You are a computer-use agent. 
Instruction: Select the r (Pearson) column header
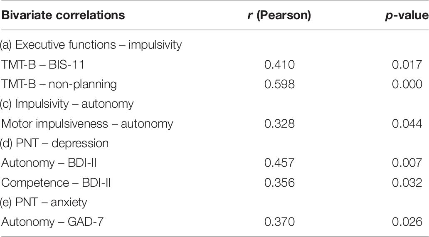[x=279, y=15]
